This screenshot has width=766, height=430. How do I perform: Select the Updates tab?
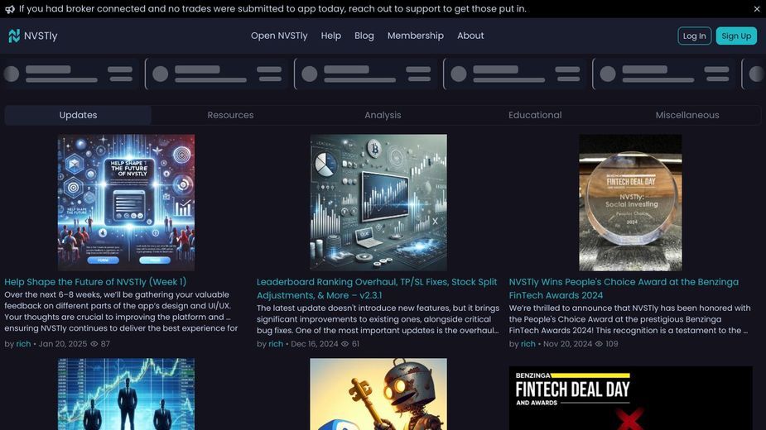pos(78,115)
